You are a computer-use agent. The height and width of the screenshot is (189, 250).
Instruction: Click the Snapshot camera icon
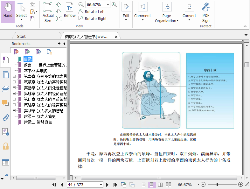(x=32, y=4)
